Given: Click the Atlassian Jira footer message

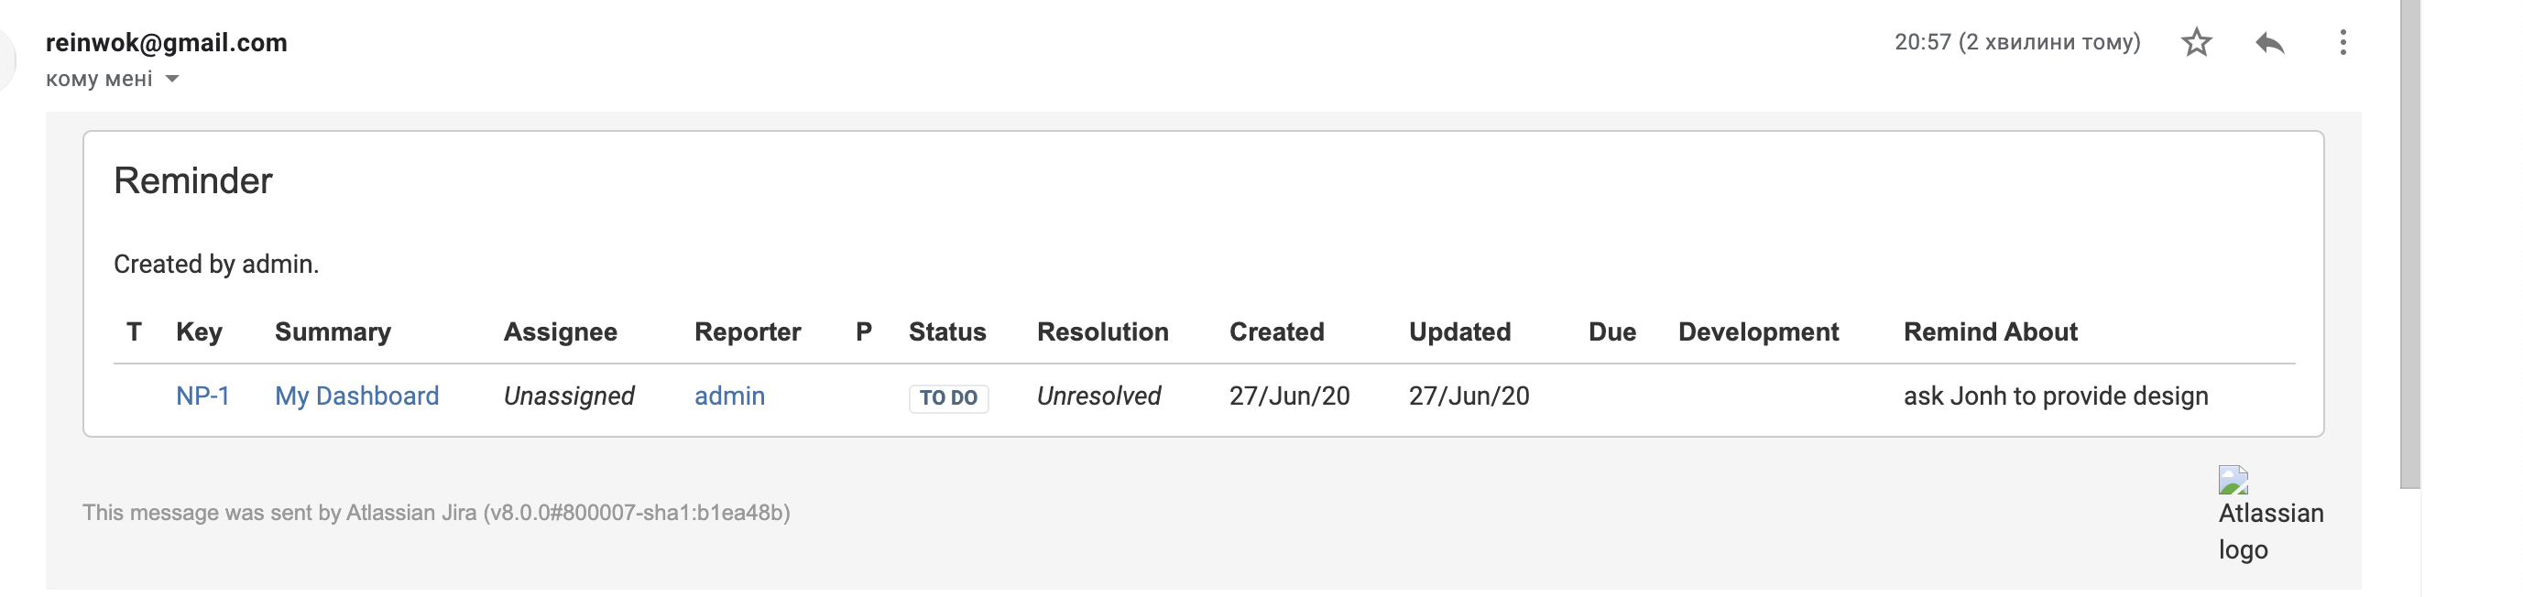Looking at the screenshot, I should click(436, 513).
